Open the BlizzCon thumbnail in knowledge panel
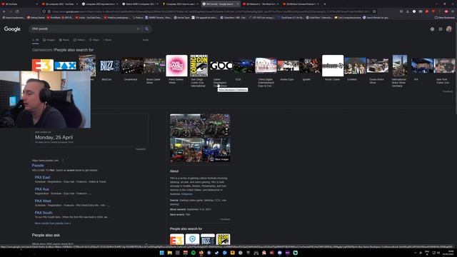The width and height of the screenshot is (457, 257). [x=208, y=239]
